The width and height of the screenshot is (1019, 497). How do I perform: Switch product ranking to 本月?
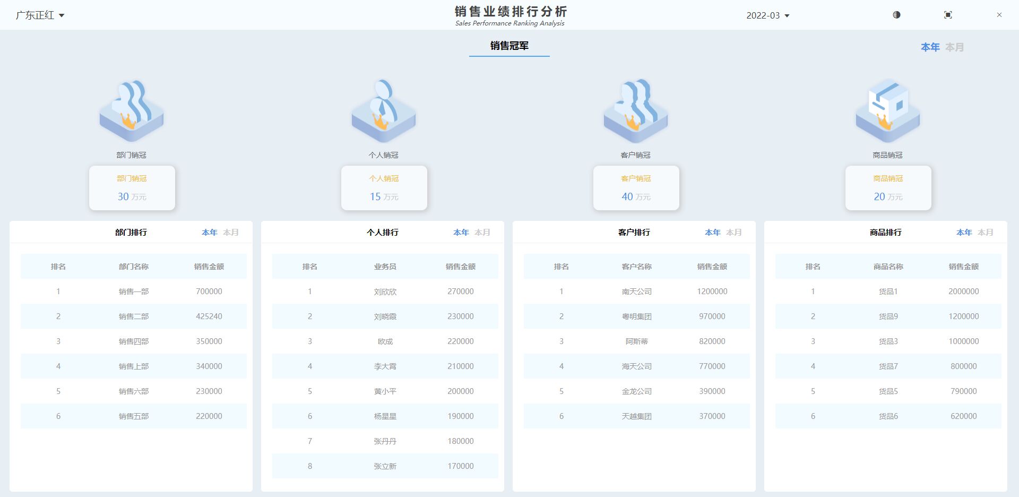pyautogui.click(x=986, y=233)
